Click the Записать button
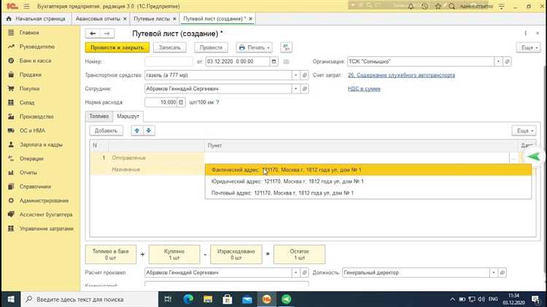 [169, 47]
